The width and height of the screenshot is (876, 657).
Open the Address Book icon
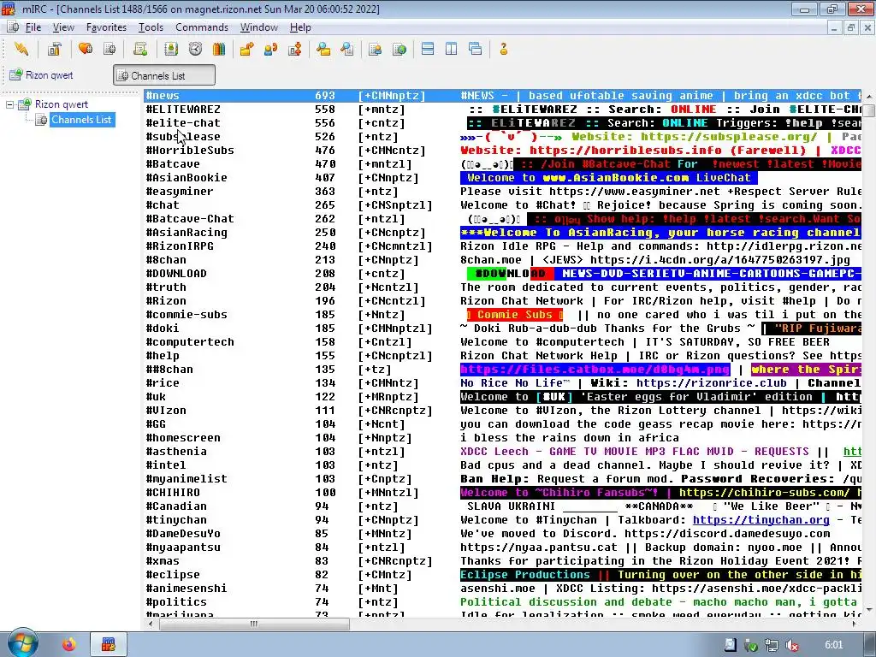[x=171, y=49]
